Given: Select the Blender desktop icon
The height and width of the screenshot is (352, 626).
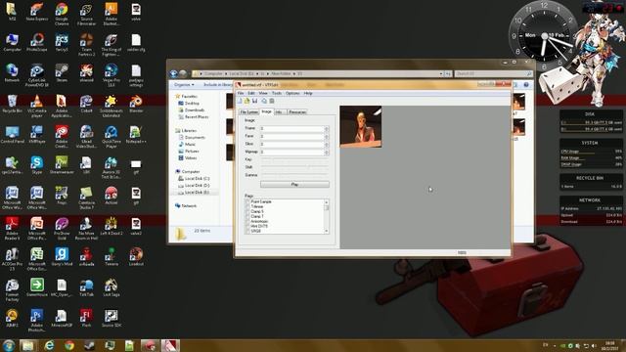Looking at the screenshot, I should pyautogui.click(x=136, y=105).
